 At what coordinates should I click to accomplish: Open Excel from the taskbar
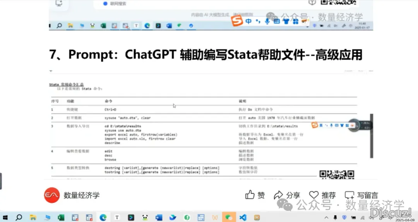point(61,217)
